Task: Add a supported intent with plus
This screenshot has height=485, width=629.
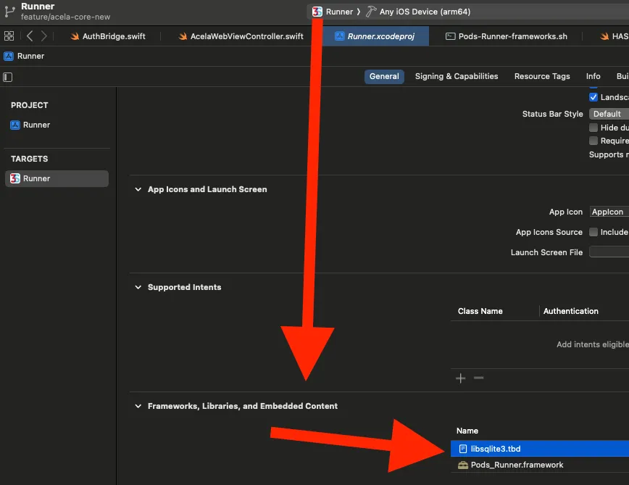Action: coord(461,378)
